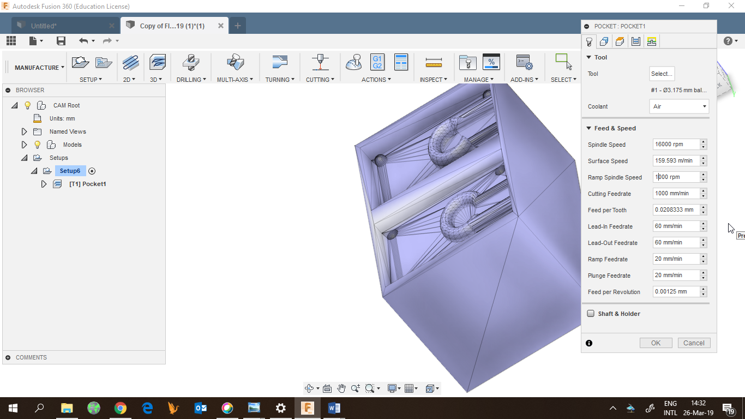Image resolution: width=745 pixels, height=419 pixels.
Task: Click the Turning operation icon
Action: 280,62
